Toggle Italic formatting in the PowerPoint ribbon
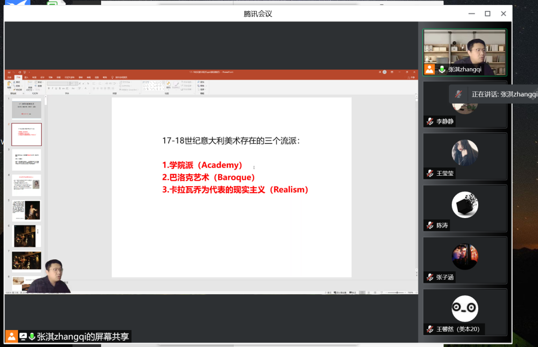The width and height of the screenshot is (538, 347). click(53, 89)
